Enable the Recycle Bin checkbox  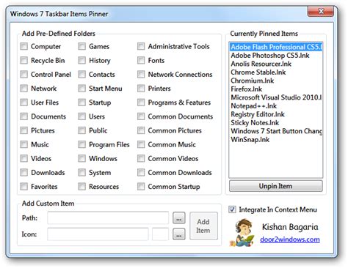pos(23,60)
